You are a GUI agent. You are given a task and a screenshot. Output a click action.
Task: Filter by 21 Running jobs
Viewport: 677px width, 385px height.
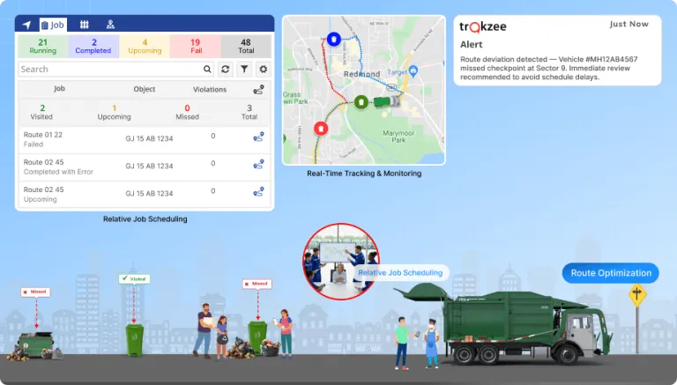pyautogui.click(x=42, y=46)
